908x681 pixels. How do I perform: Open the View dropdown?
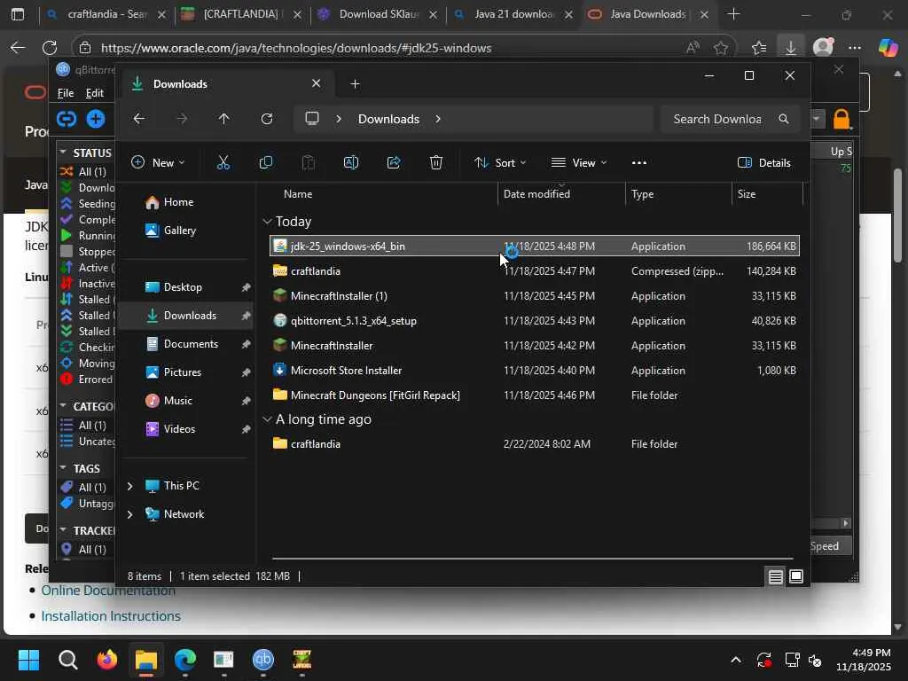(578, 163)
